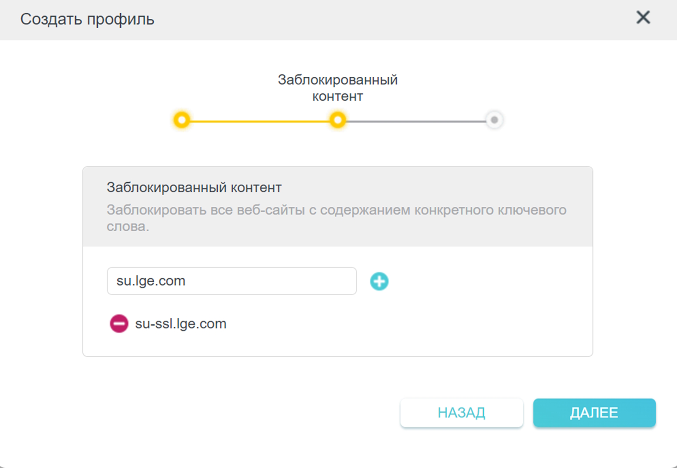Click the word слова. in the description
The image size is (677, 468).
click(128, 226)
